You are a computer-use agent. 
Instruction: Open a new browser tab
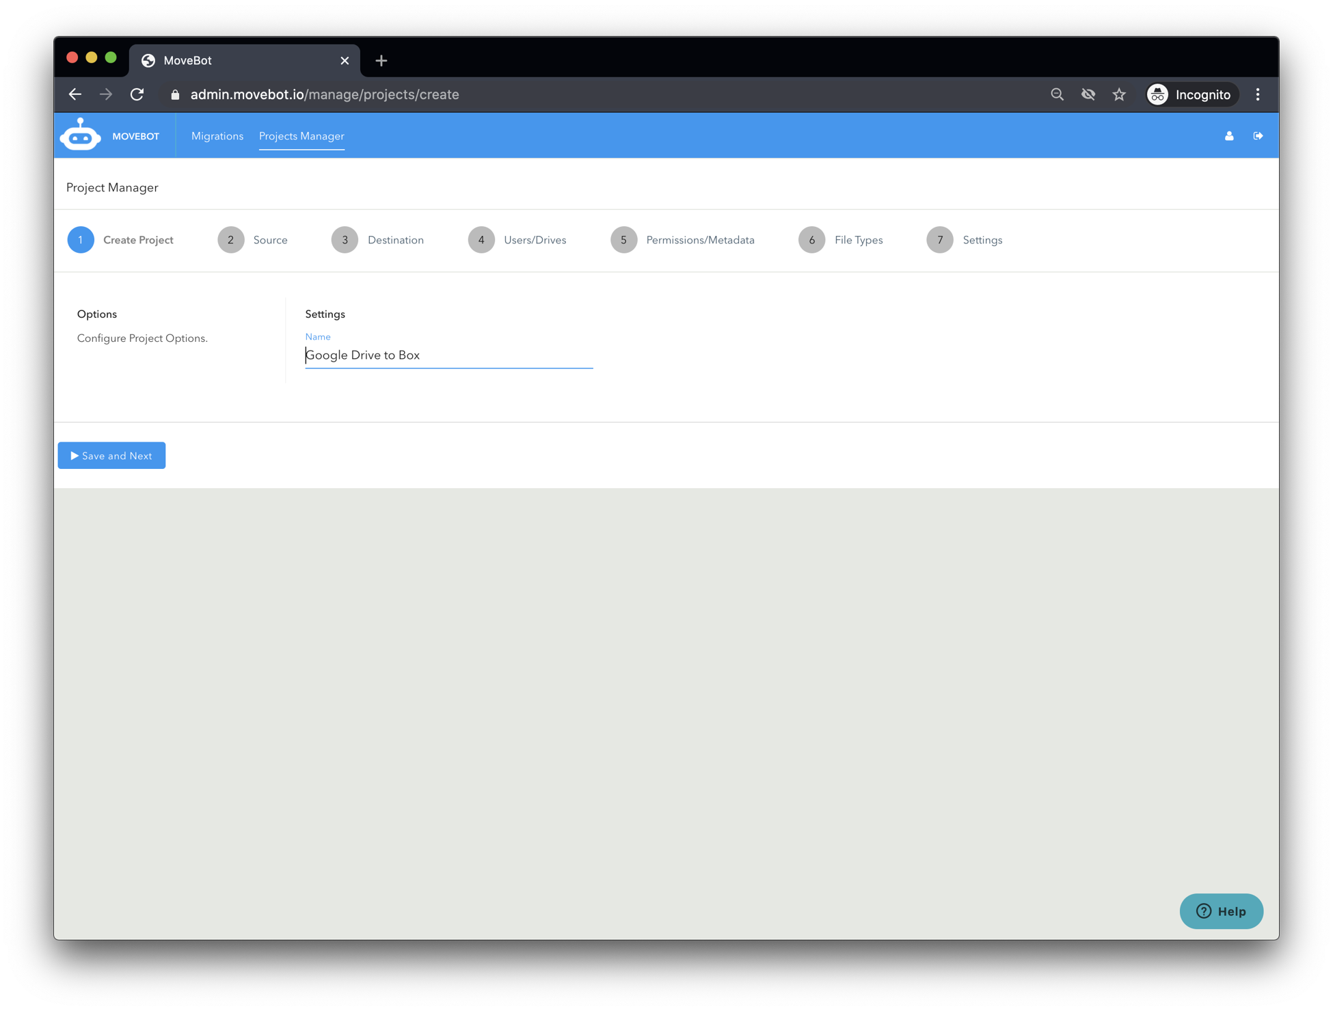[381, 60]
